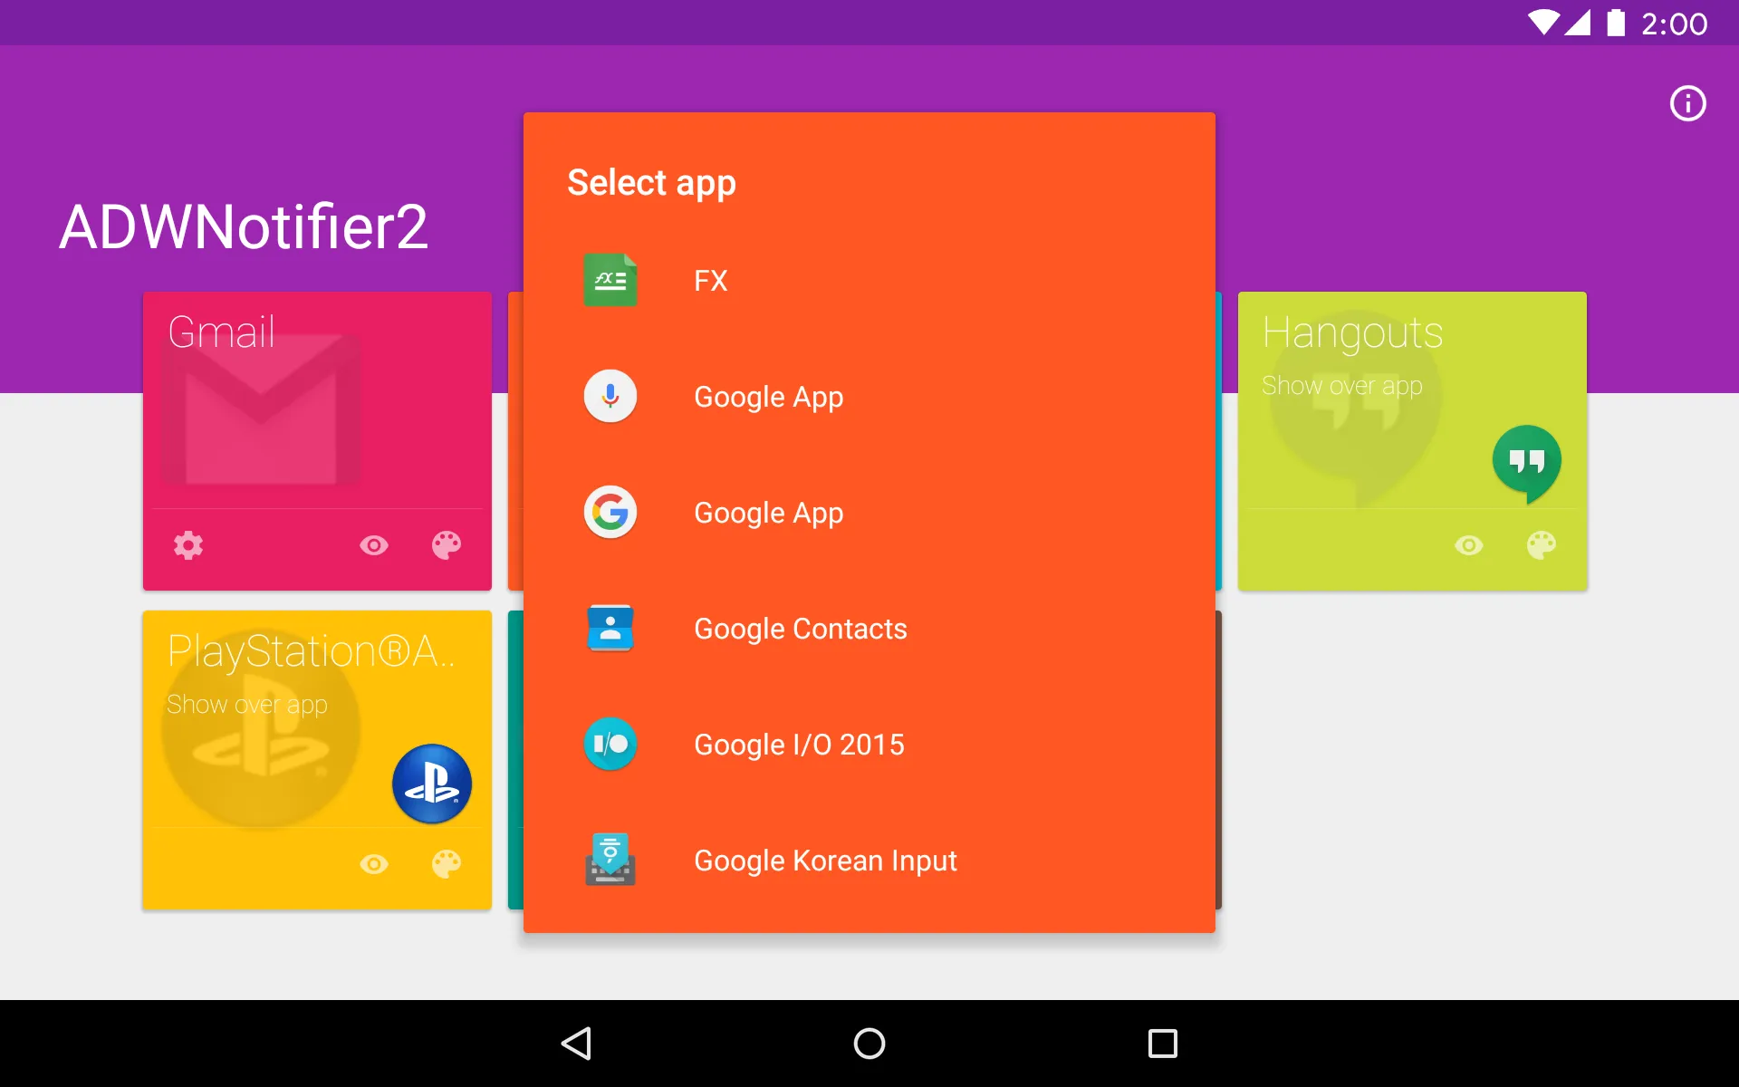The image size is (1739, 1087).
Task: Open the info button top right
Action: tap(1687, 102)
